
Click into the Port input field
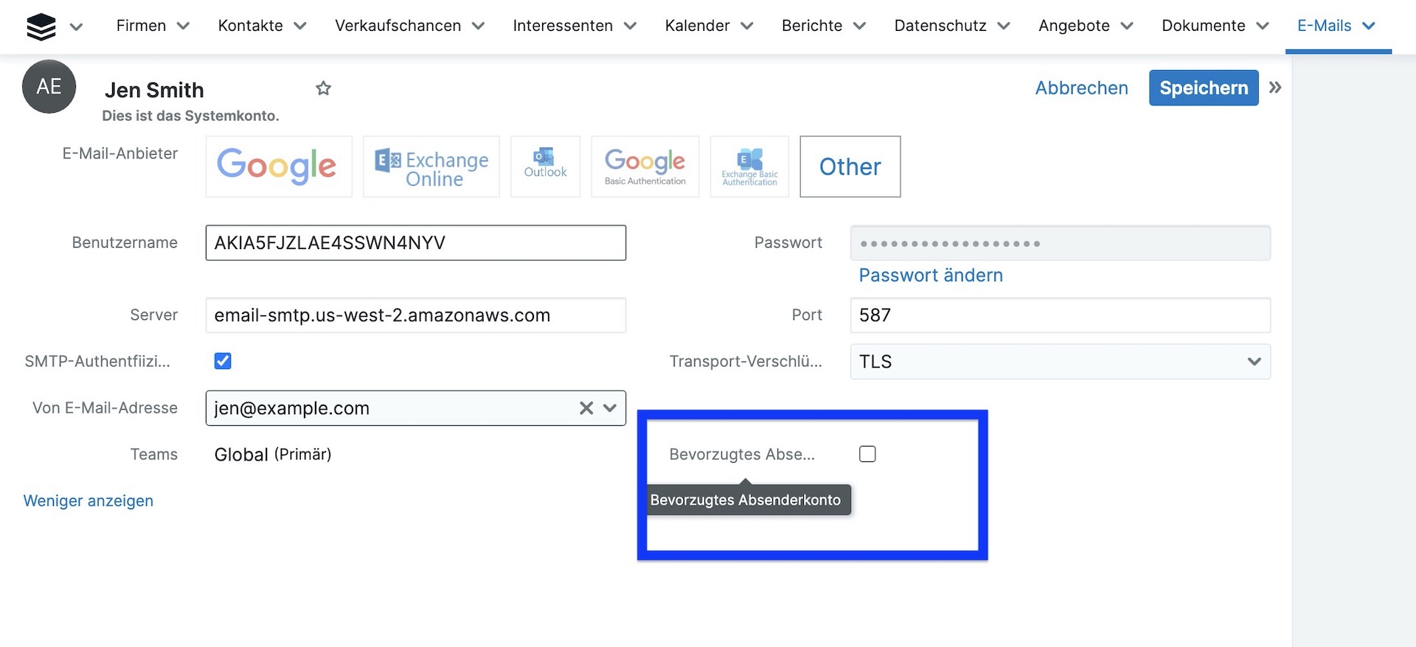click(1060, 315)
